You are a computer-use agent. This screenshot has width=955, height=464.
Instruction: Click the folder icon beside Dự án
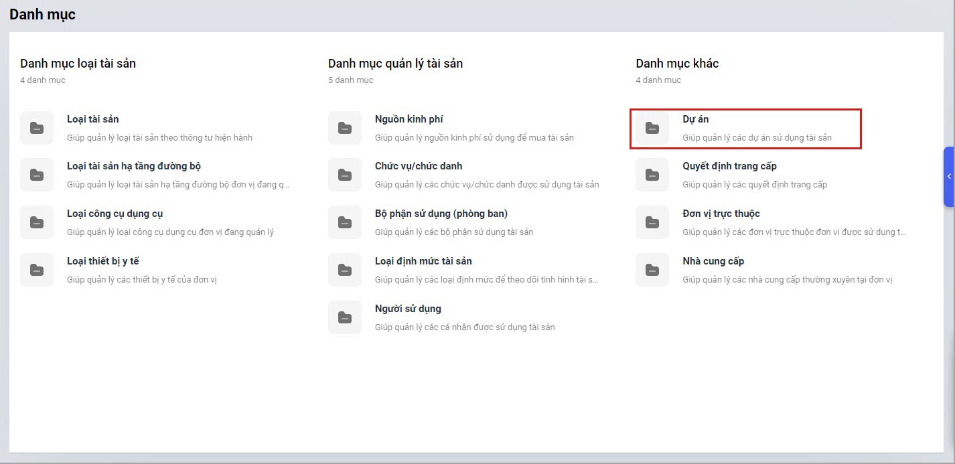click(x=652, y=128)
